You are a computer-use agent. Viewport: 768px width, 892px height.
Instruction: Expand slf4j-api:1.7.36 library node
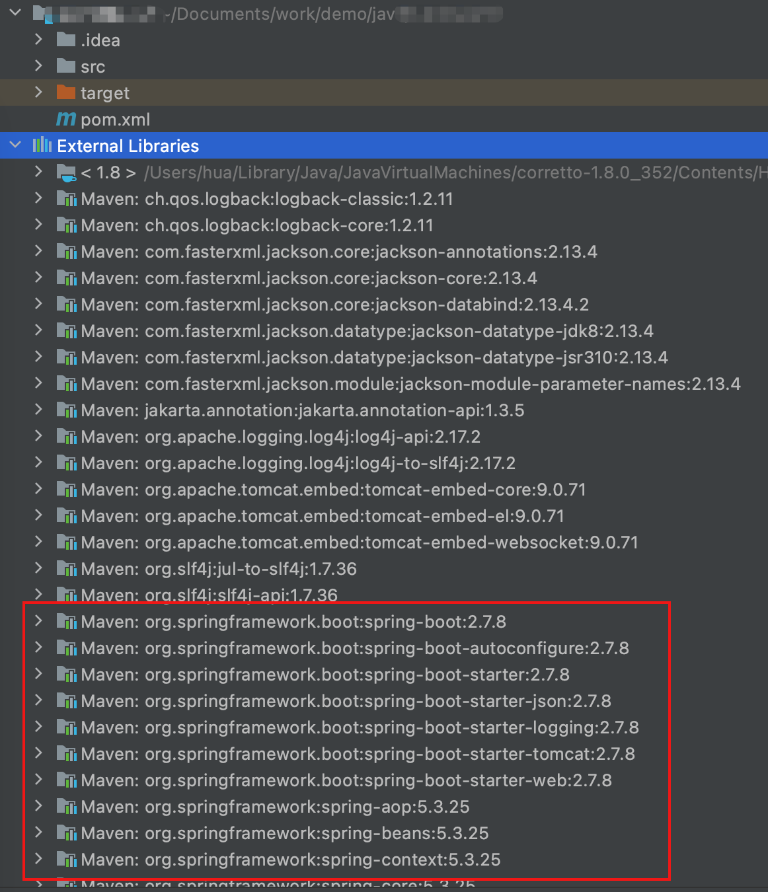coord(38,595)
